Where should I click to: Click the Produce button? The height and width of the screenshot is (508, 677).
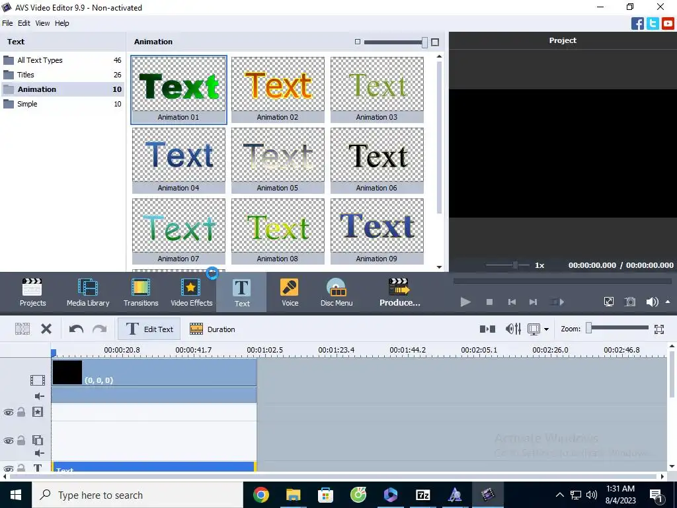[399, 292]
